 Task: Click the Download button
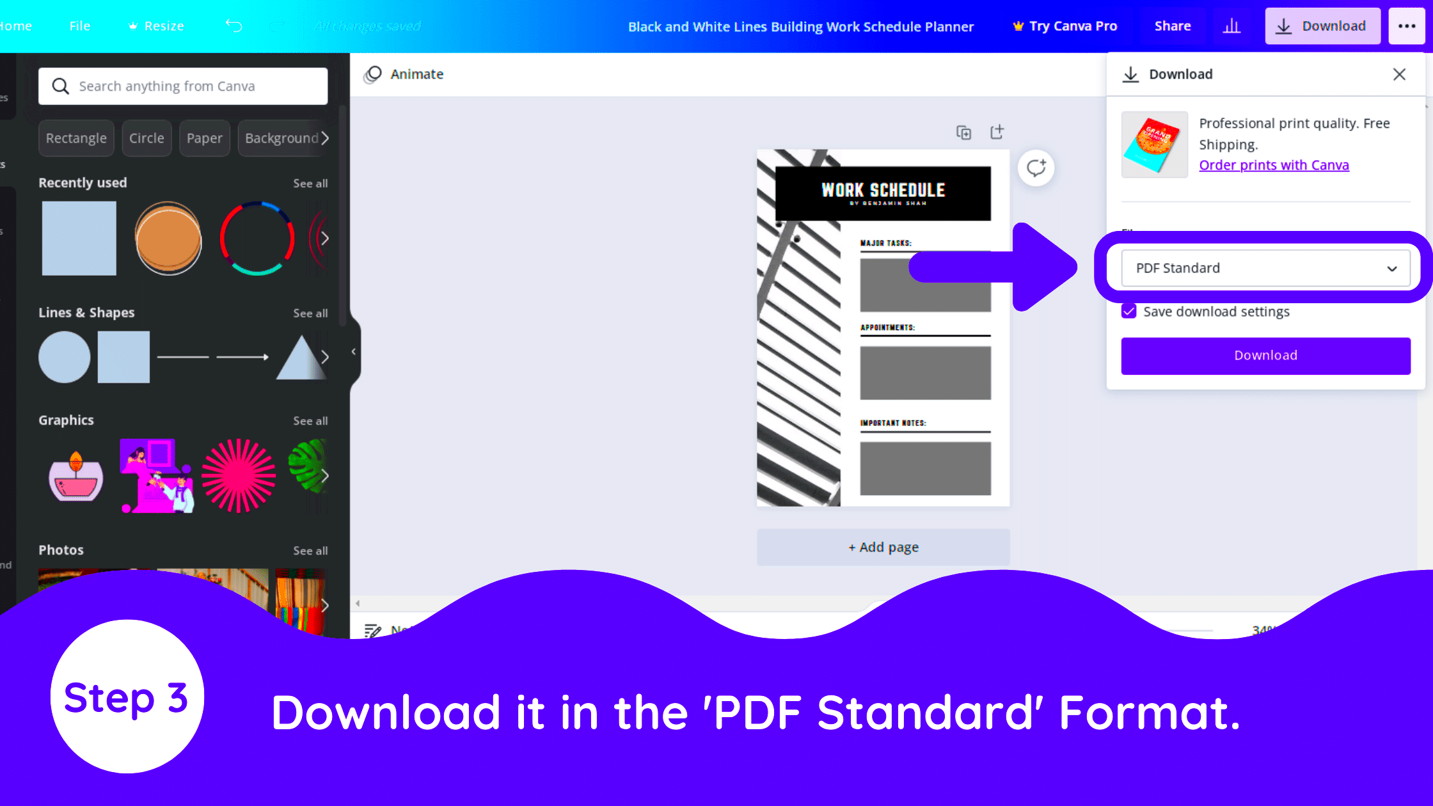(x=1265, y=355)
